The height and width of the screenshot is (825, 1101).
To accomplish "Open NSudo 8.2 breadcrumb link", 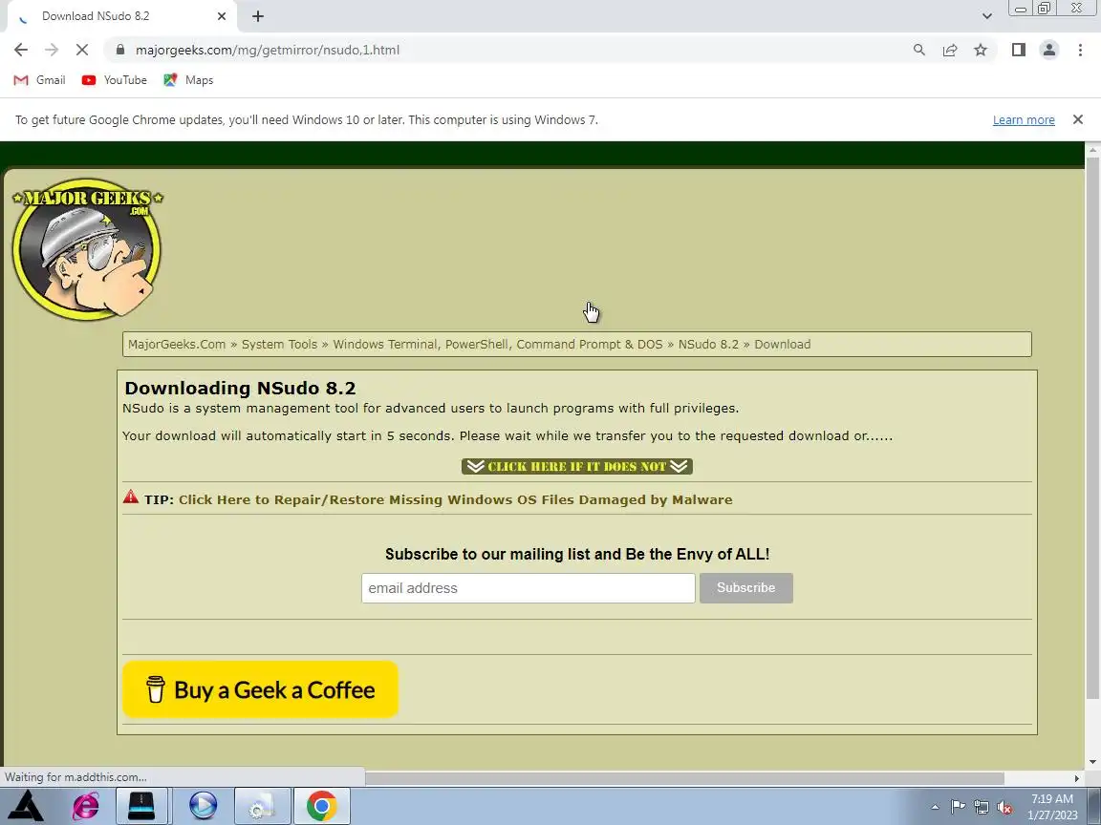I will point(708,345).
